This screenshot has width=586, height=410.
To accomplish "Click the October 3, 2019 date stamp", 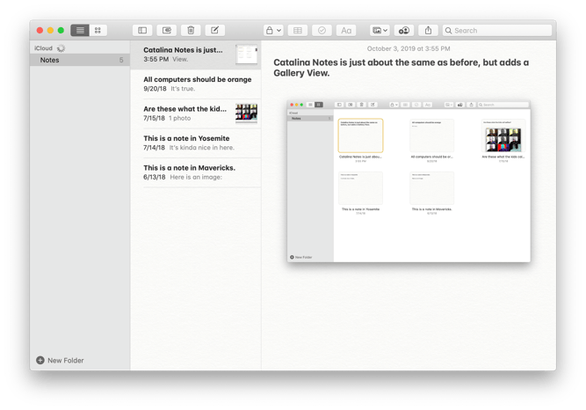I will (x=409, y=48).
